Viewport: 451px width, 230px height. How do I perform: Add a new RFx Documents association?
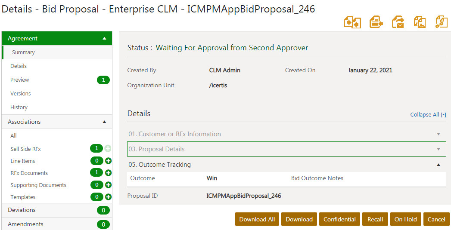(x=108, y=173)
